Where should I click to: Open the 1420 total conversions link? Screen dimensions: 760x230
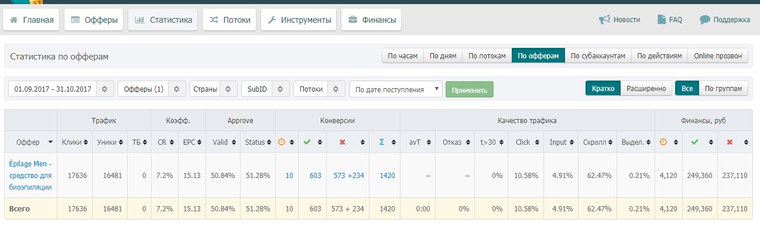coord(387,175)
